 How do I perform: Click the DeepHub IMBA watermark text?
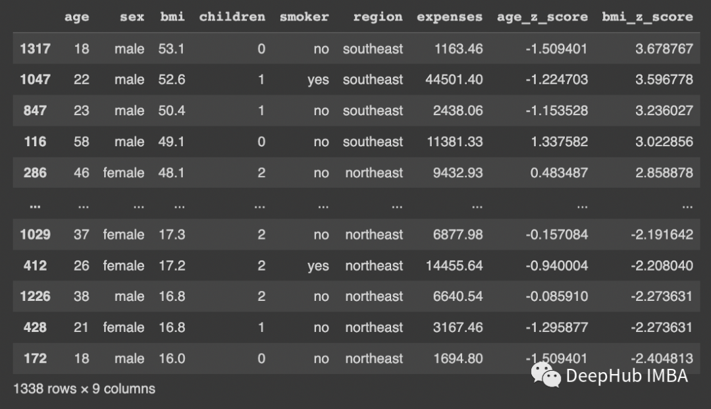626,376
